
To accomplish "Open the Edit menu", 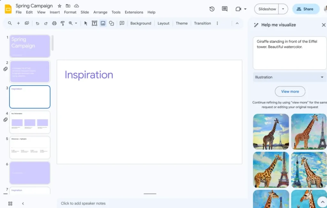I will (29, 12).
